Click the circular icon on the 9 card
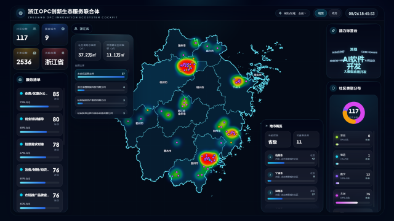The width and height of the screenshot is (394, 221). click(63, 29)
